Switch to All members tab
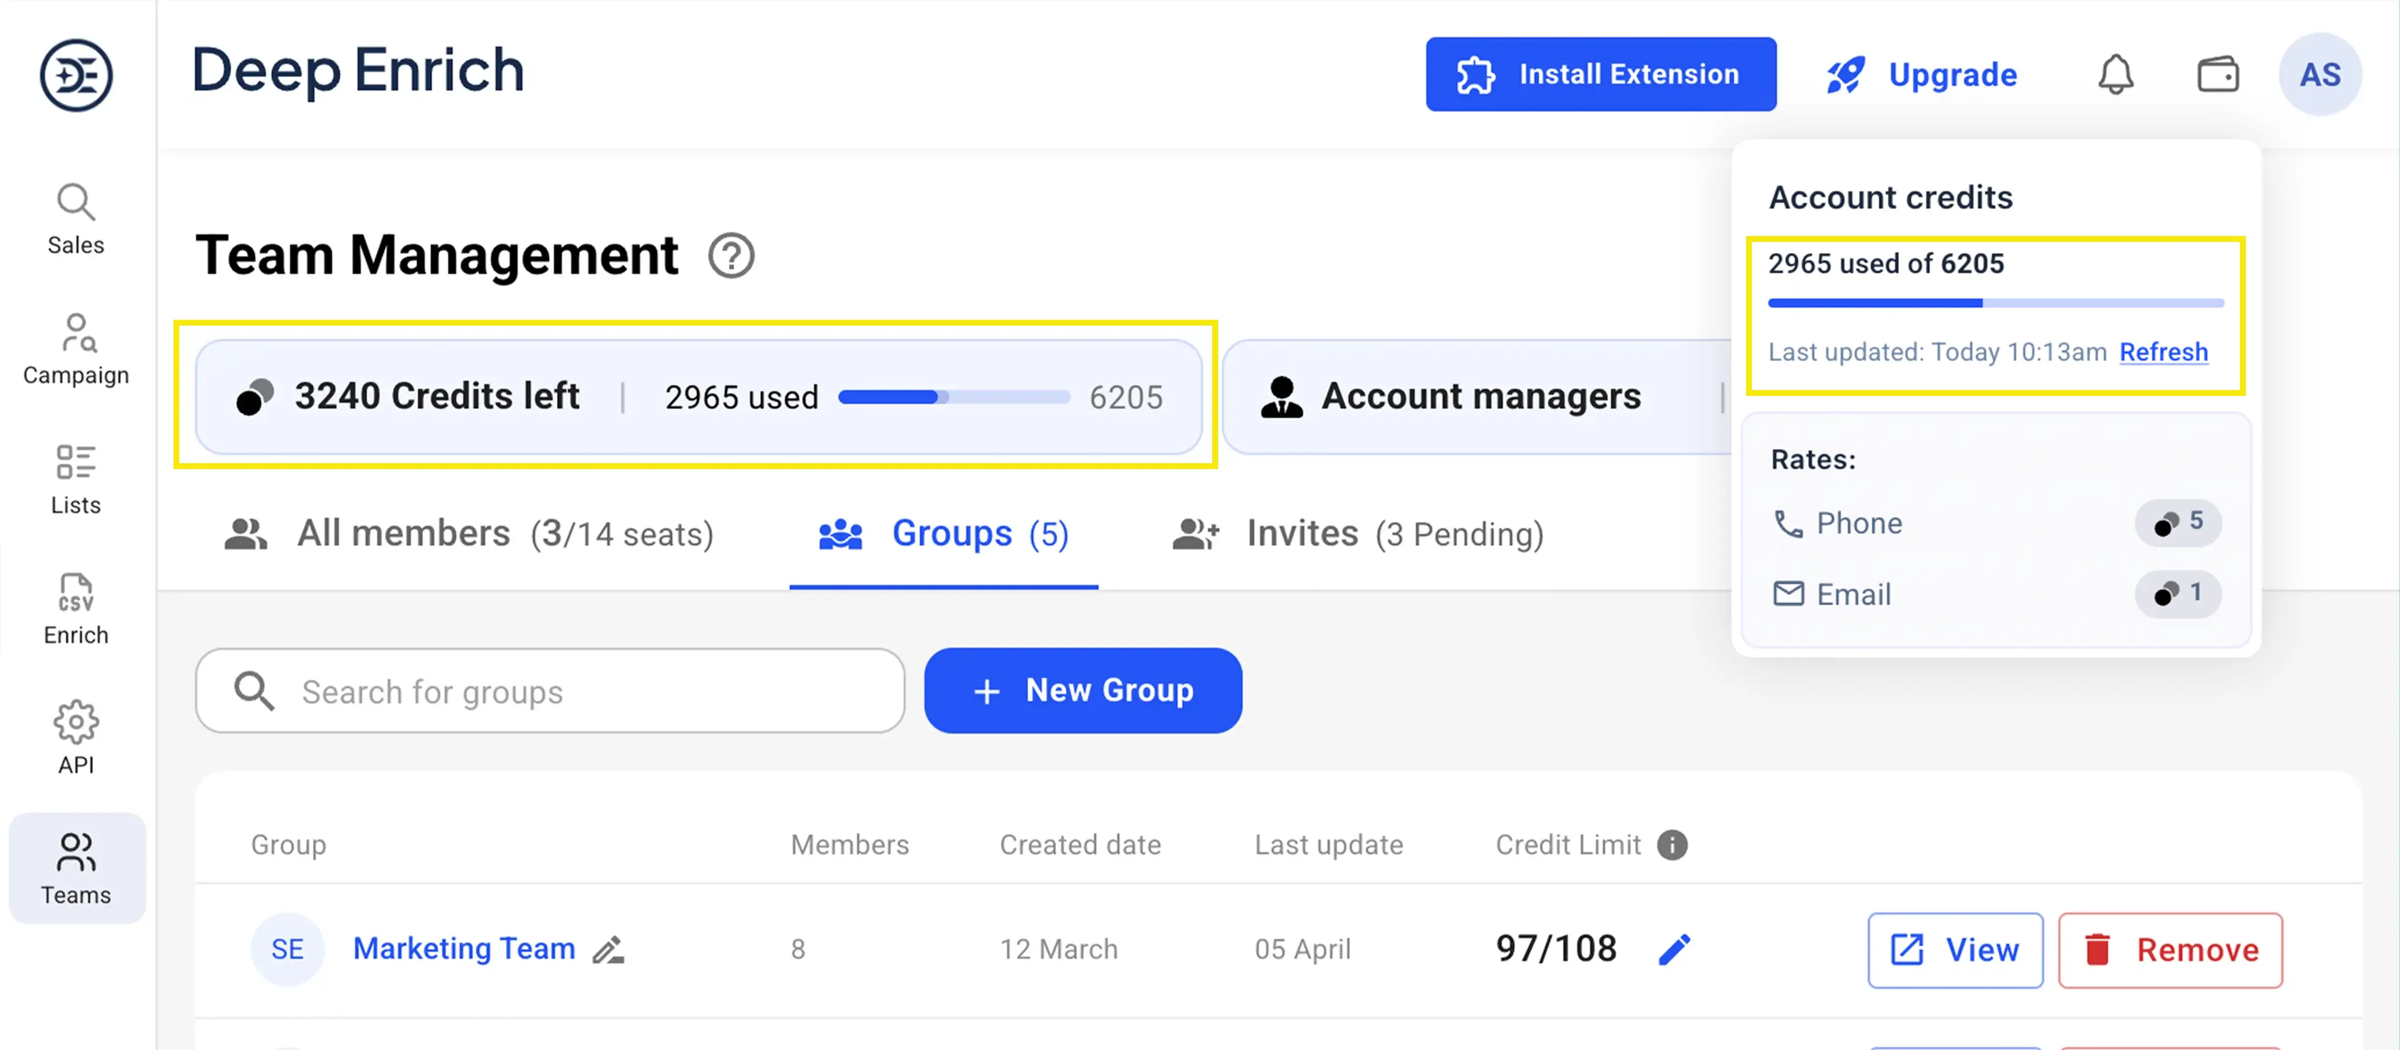2400x1050 pixels. tap(469, 533)
